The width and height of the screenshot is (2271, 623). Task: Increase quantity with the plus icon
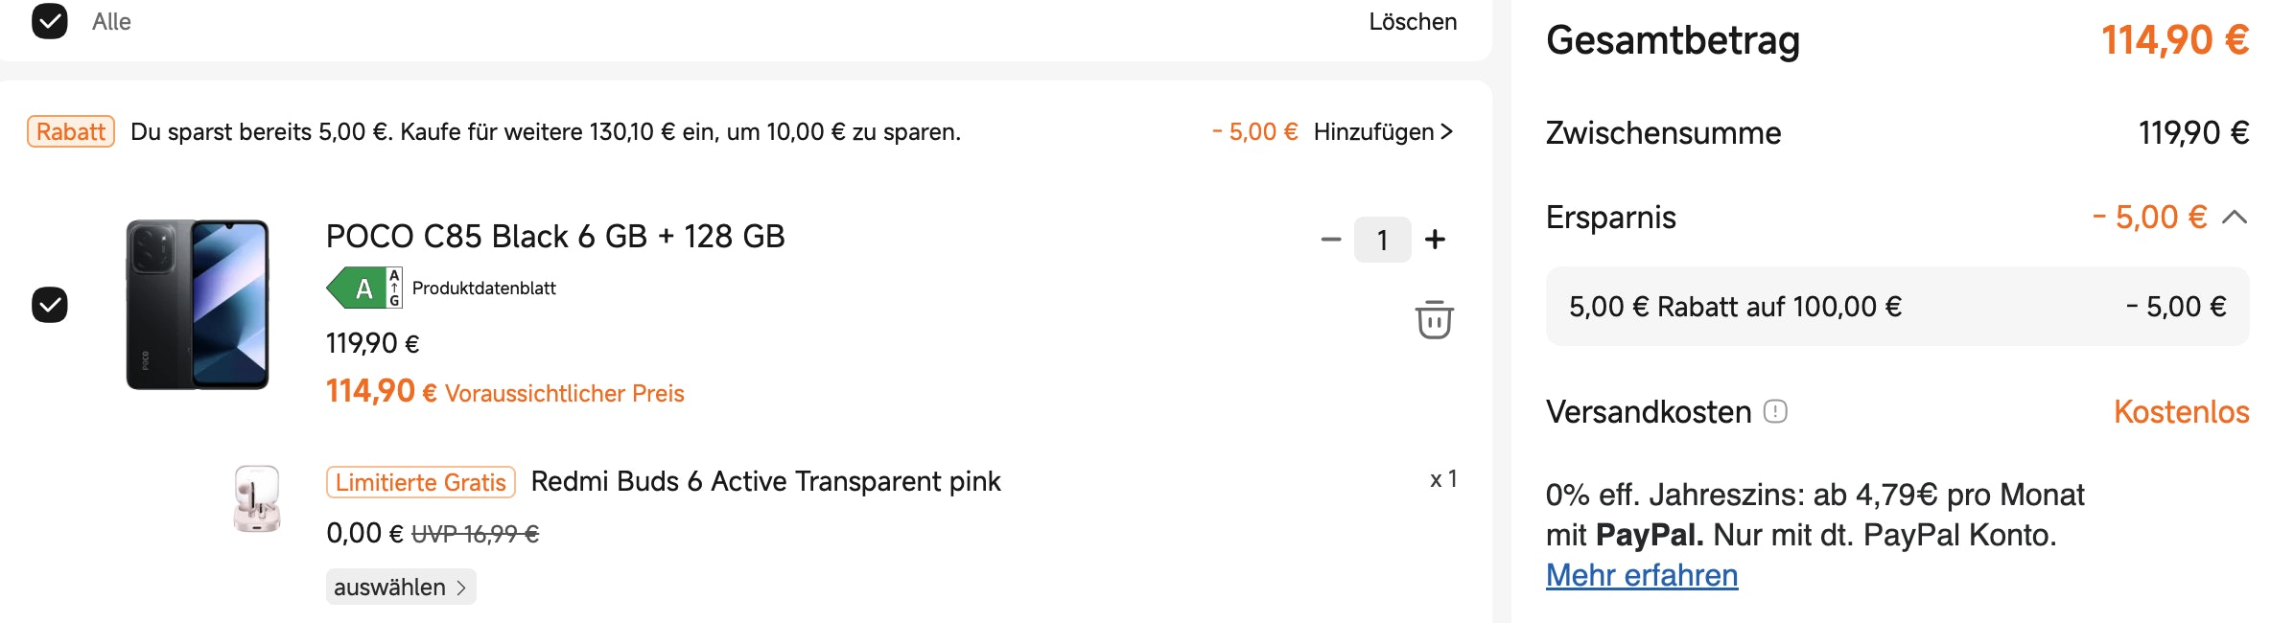(1435, 240)
